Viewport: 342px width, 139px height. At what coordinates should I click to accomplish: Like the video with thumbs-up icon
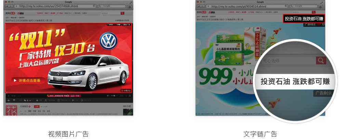tap(9, 101)
